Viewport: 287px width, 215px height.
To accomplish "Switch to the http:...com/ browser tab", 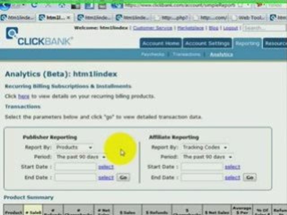I will click(x=211, y=18).
